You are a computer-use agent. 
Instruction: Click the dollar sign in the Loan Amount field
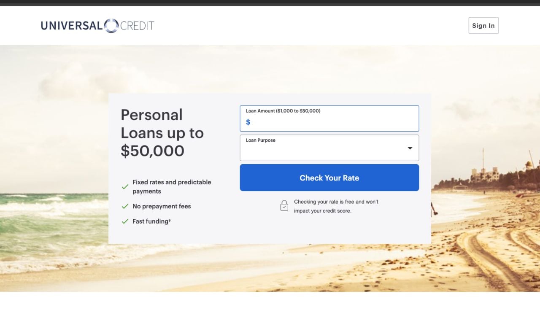point(248,122)
